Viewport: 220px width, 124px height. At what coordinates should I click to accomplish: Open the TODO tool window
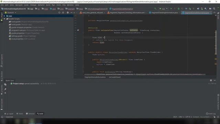20,114
